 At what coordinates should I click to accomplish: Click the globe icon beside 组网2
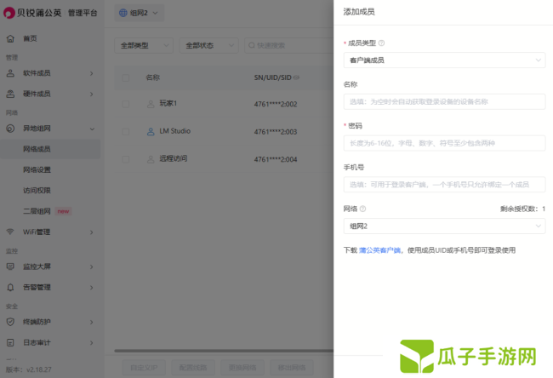coord(123,13)
